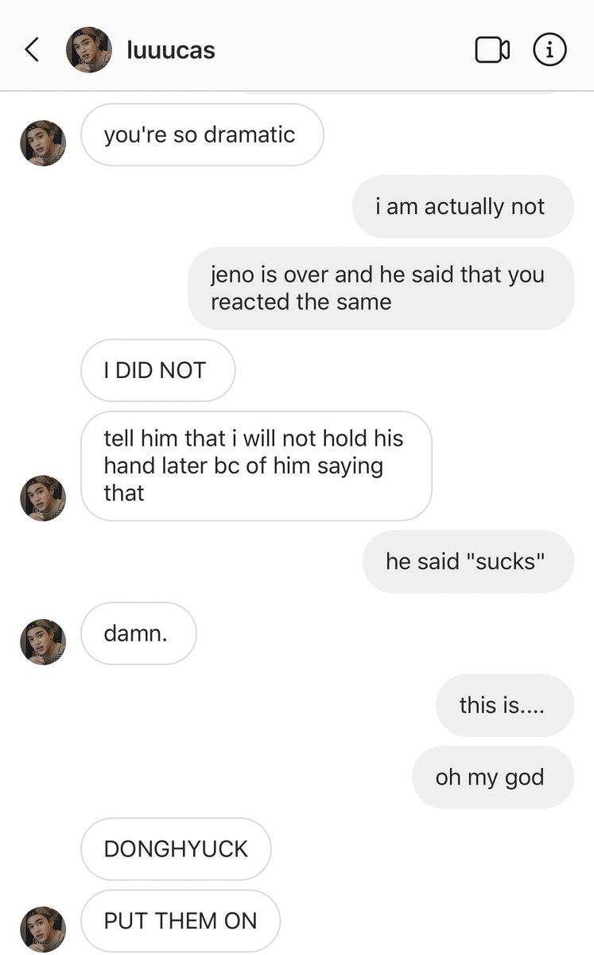
Task: Select the "this is...." bubble
Action: (504, 705)
